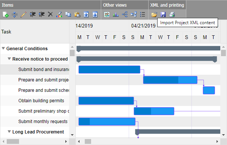Move the selected item up

point(86,14)
